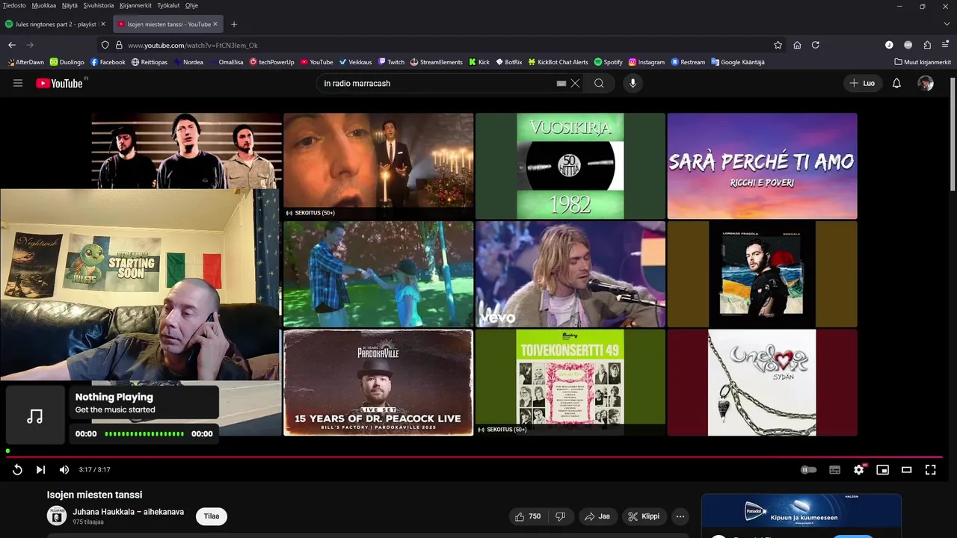This screenshot has width=957, height=538.
Task: Switch to miniplayer mode
Action: coord(883,470)
